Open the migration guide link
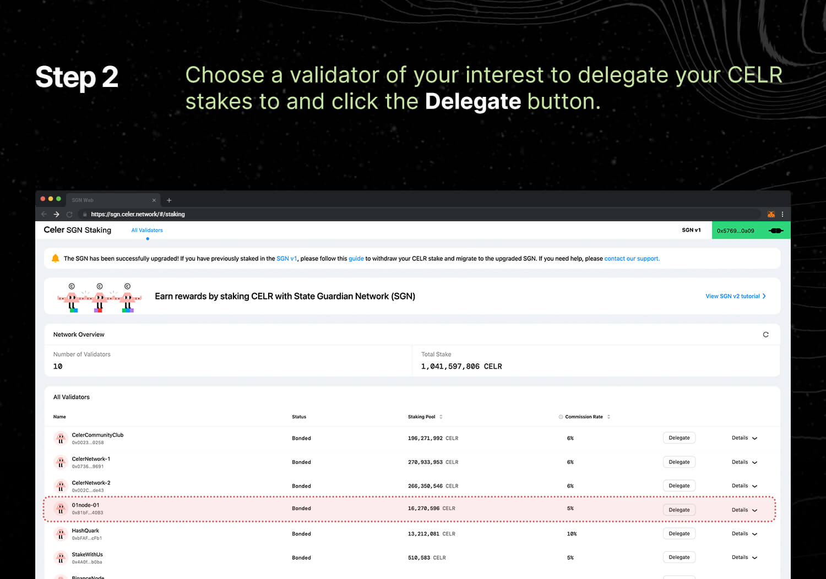 [356, 259]
